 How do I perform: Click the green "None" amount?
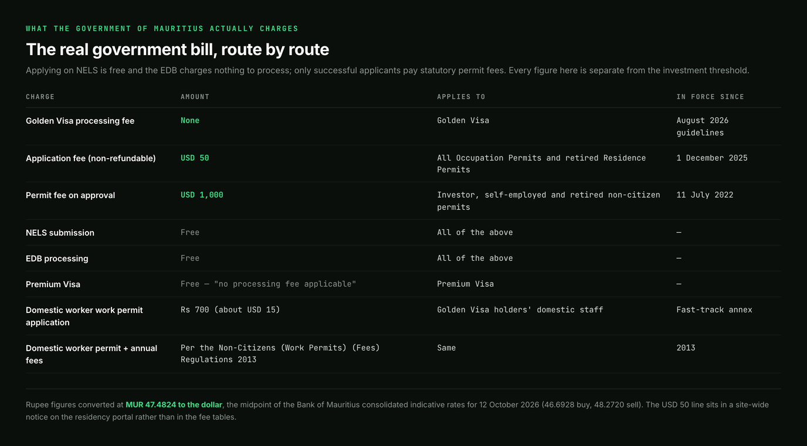point(190,121)
